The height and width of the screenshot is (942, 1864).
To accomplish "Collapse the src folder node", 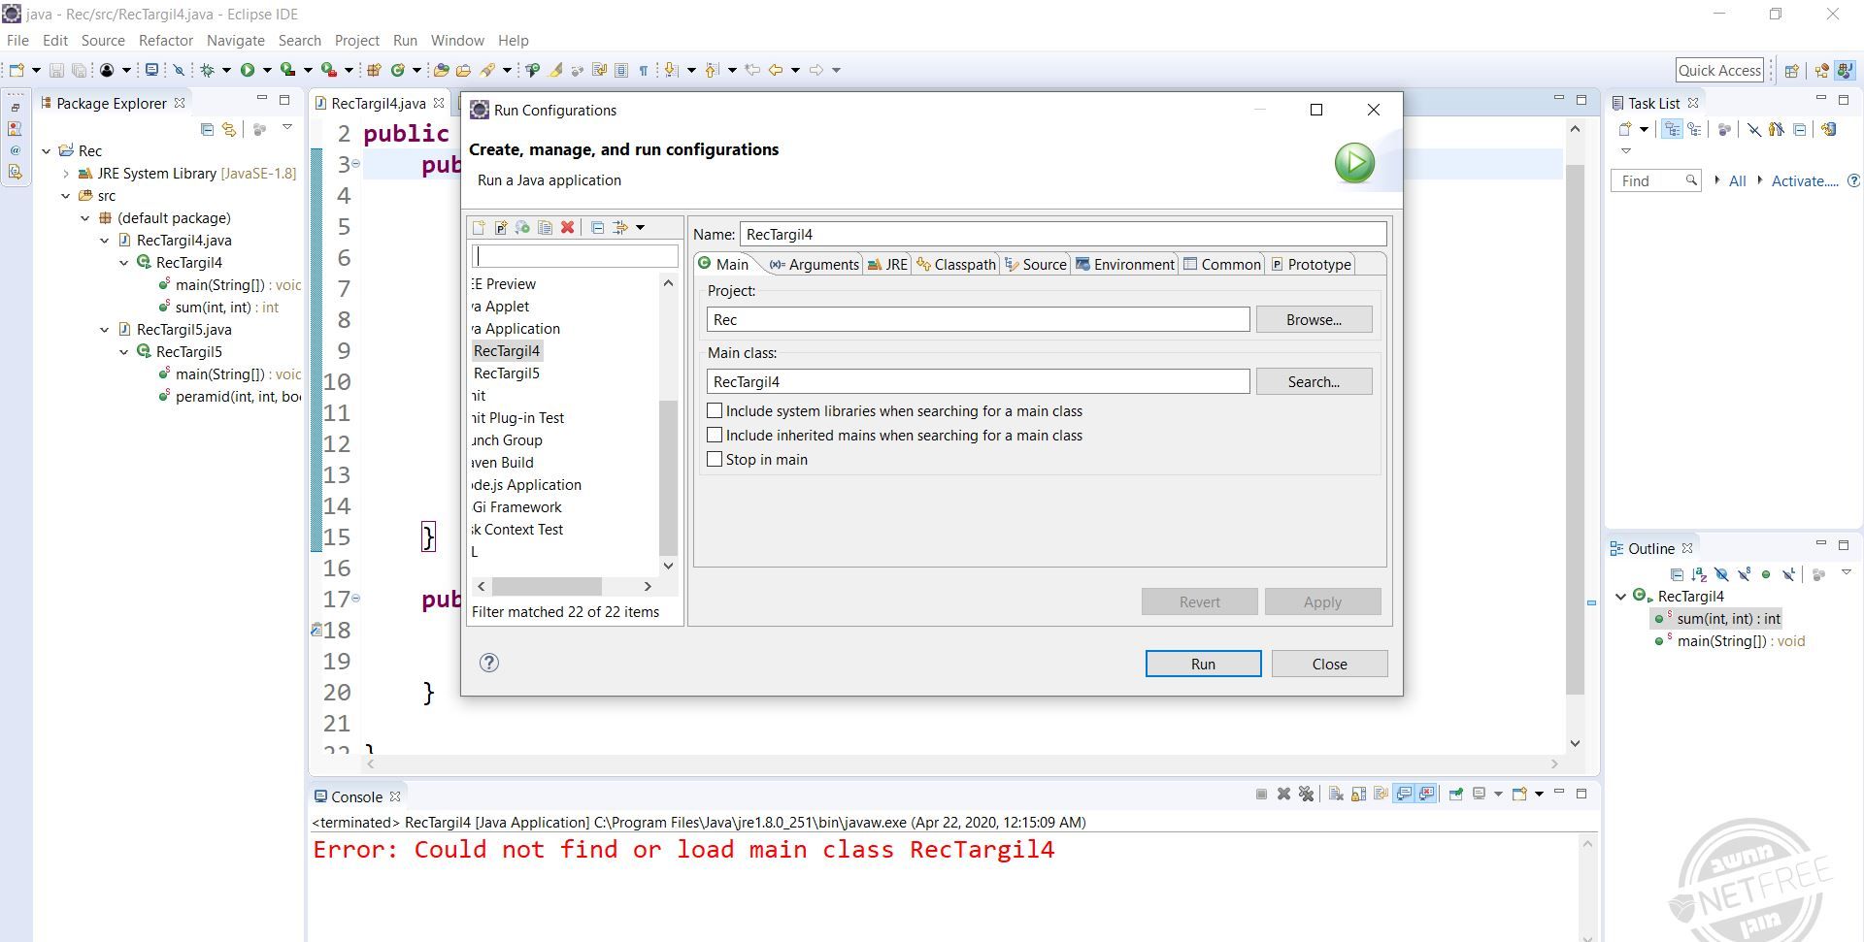I will 65,196.
